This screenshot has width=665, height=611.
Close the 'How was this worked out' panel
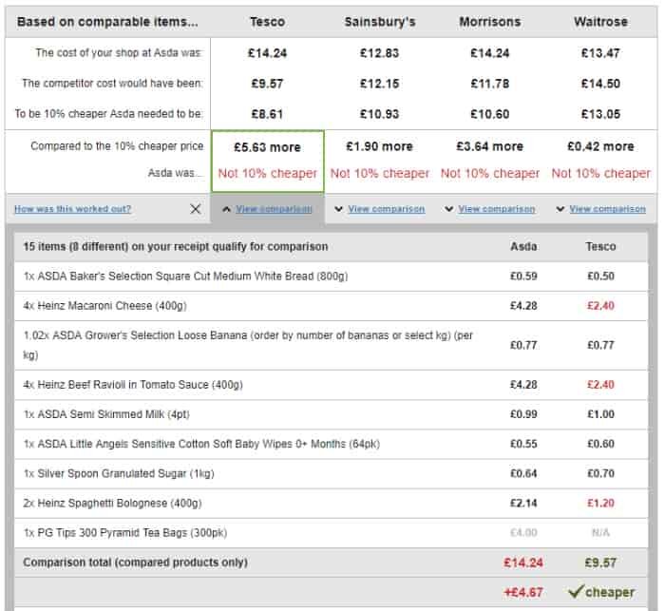click(195, 209)
